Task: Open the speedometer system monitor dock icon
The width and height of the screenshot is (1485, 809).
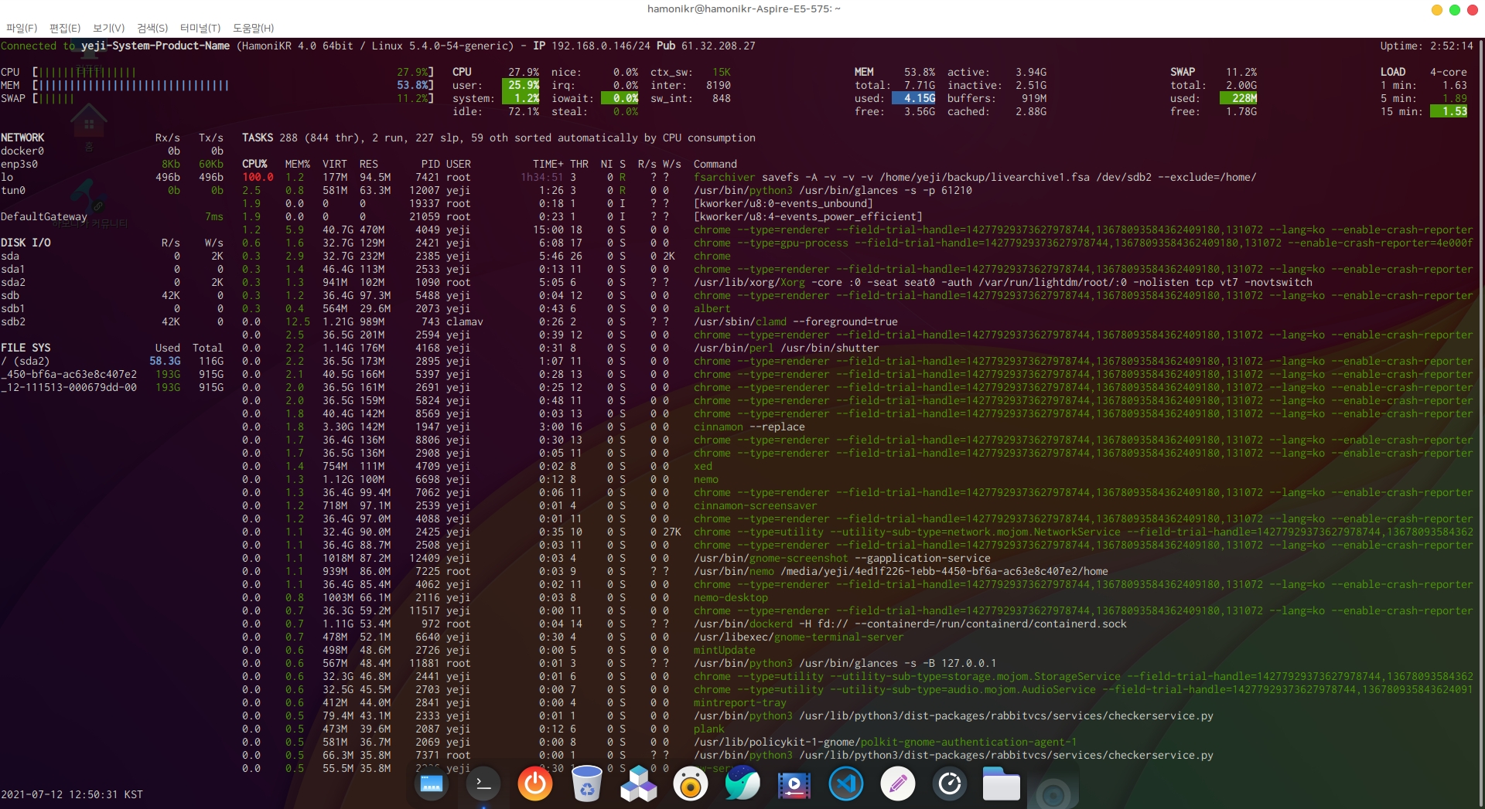Action: 950,784
